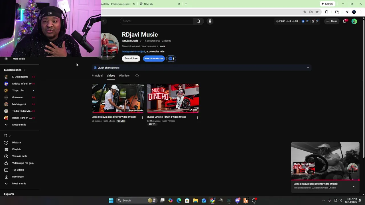
Task: Expand Mostrar más under Descargas
Action: coord(19,184)
